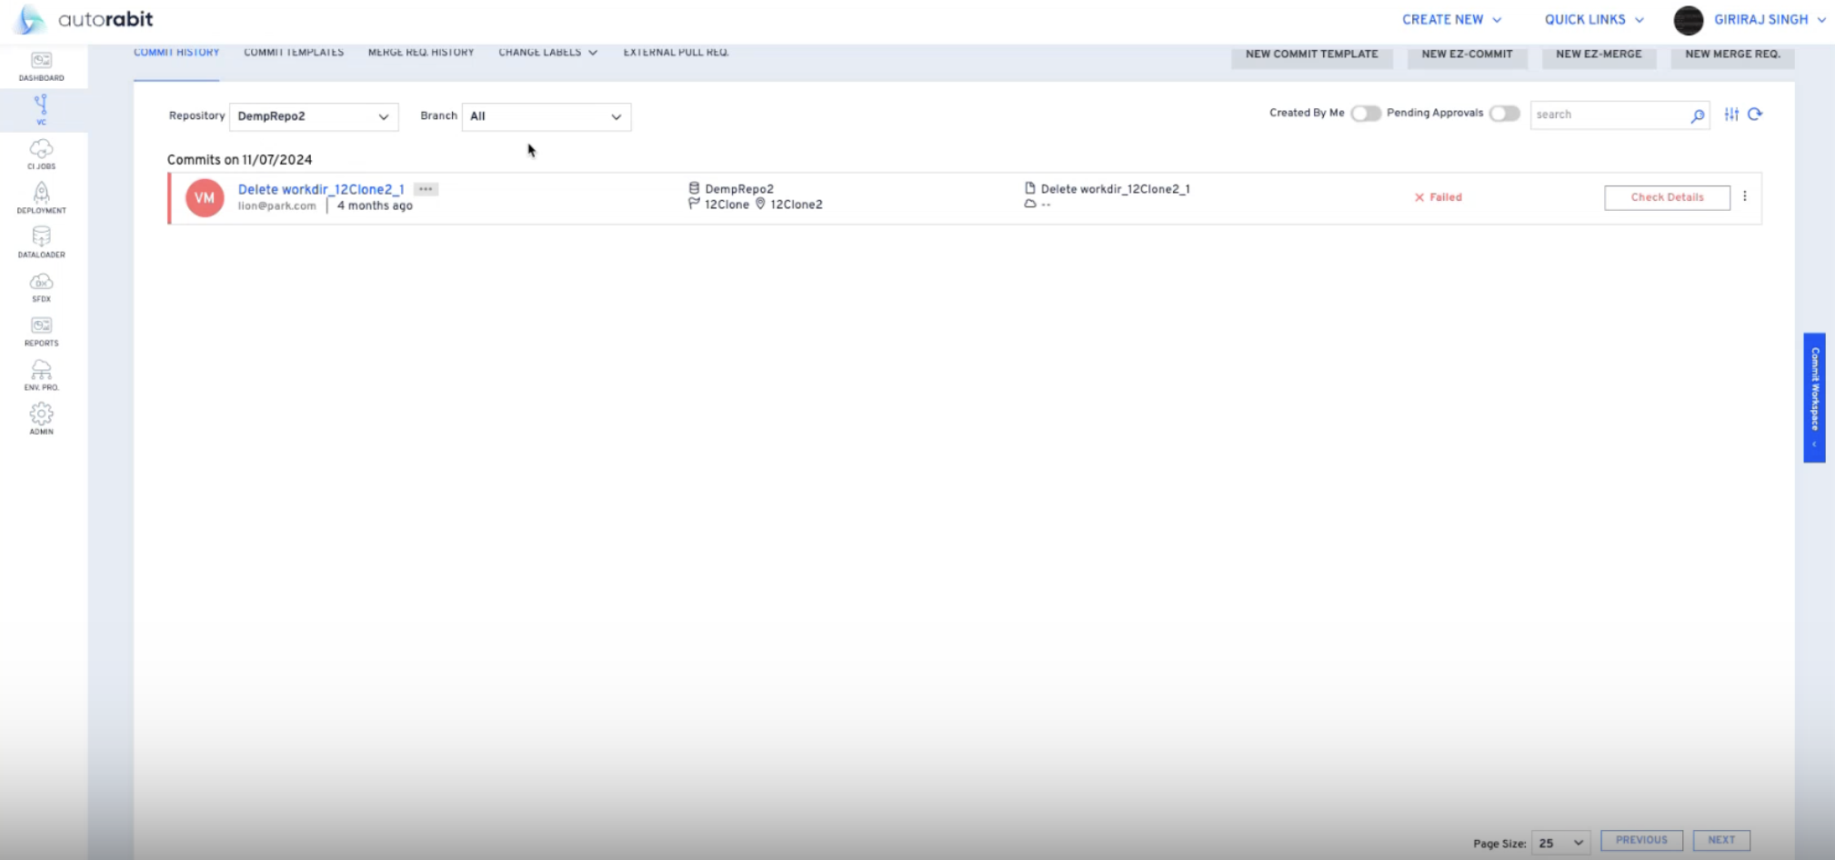
Task: Expand the Page Size dropdown
Action: 1560,843
